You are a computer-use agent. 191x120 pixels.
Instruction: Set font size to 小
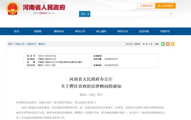click(x=150, y=44)
